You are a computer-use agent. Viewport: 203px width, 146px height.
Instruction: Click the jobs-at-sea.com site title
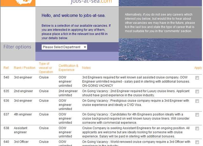pyautogui.click(x=91, y=2)
